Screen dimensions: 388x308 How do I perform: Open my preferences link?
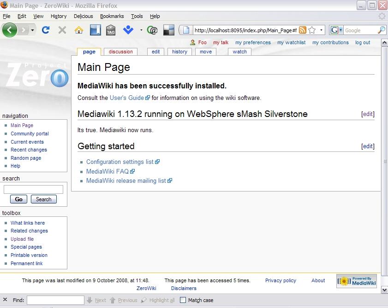253,42
